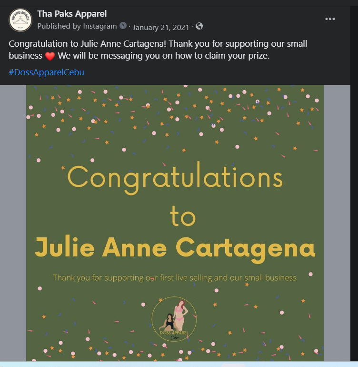
Task: Click the "Congratulations" heading in image
Action: pos(175,178)
